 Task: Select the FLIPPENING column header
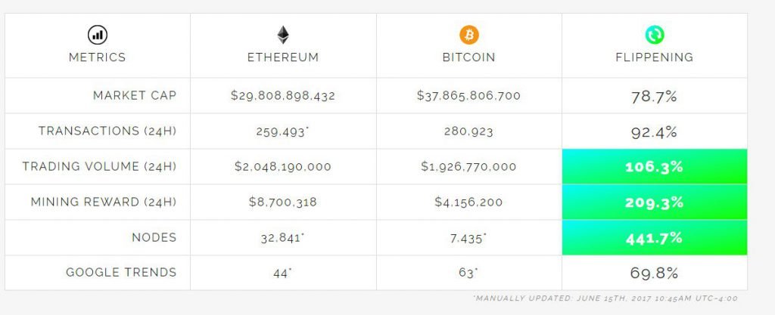pos(655,57)
